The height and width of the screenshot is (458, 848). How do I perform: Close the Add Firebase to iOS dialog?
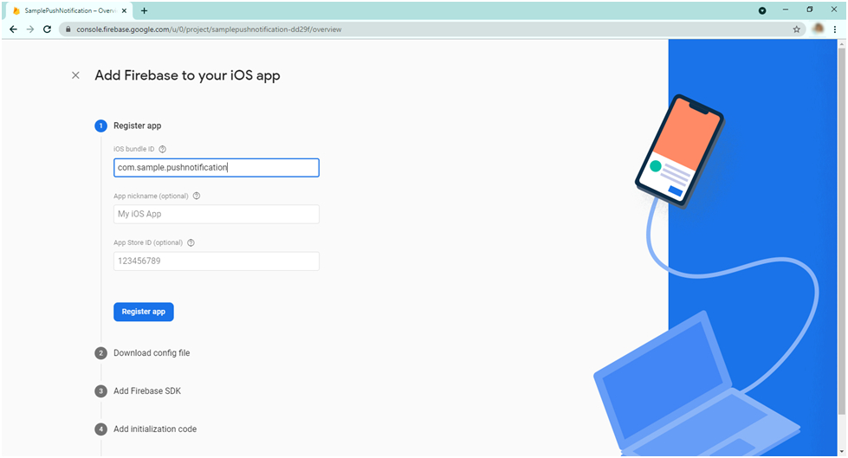(x=75, y=75)
